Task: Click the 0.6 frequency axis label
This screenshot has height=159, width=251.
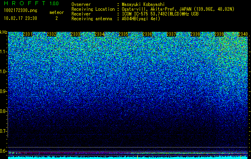Action: pos(3,151)
